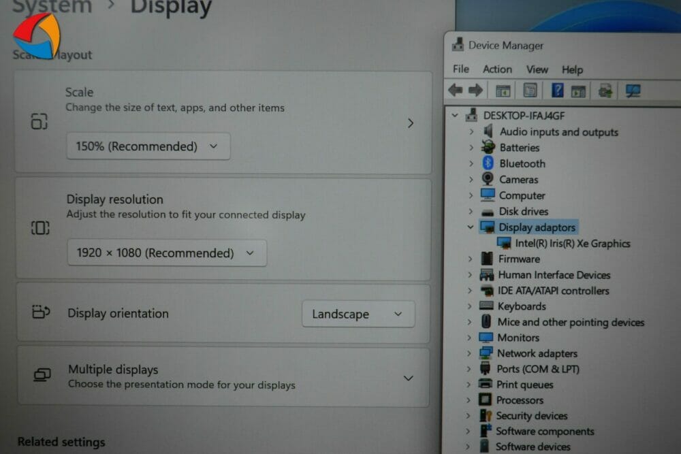Open the View menu in Device Manager
The width and height of the screenshot is (681, 454).
[x=537, y=69]
